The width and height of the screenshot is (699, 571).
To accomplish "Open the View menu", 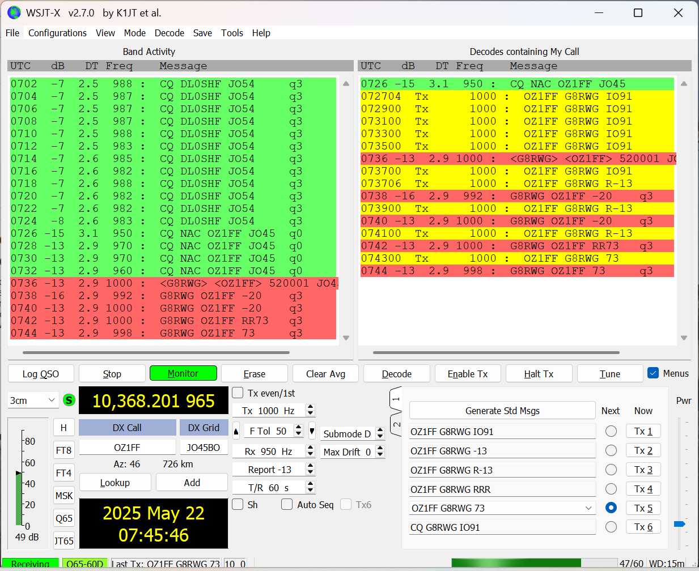I will coord(105,33).
